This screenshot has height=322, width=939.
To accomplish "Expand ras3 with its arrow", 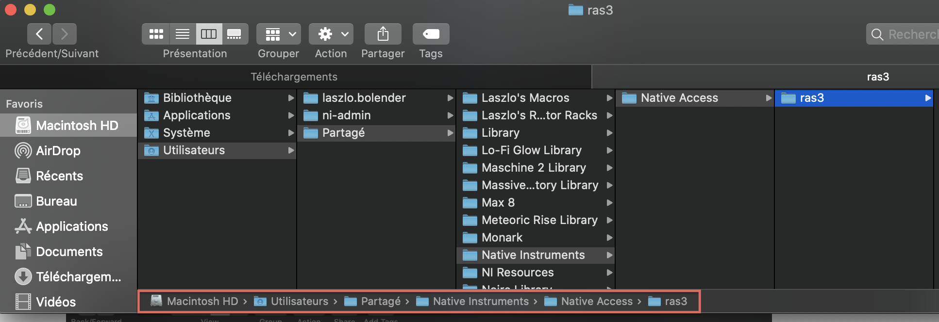I will click(928, 98).
